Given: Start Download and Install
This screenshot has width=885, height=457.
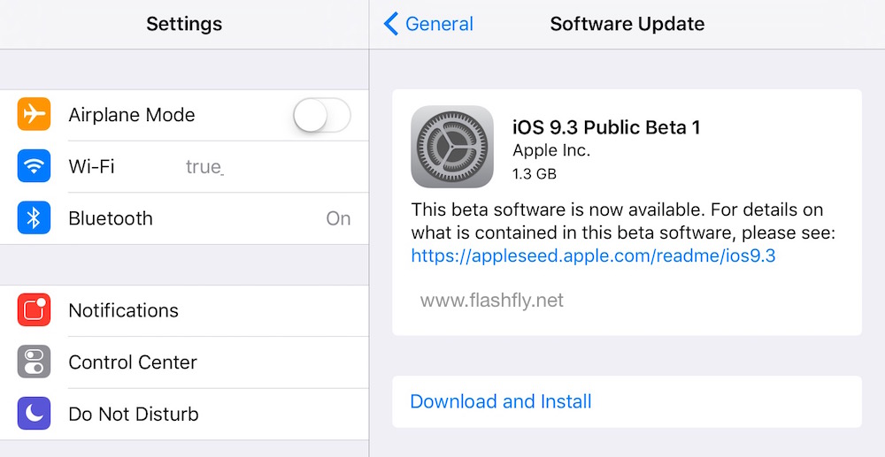Looking at the screenshot, I should 501,401.
